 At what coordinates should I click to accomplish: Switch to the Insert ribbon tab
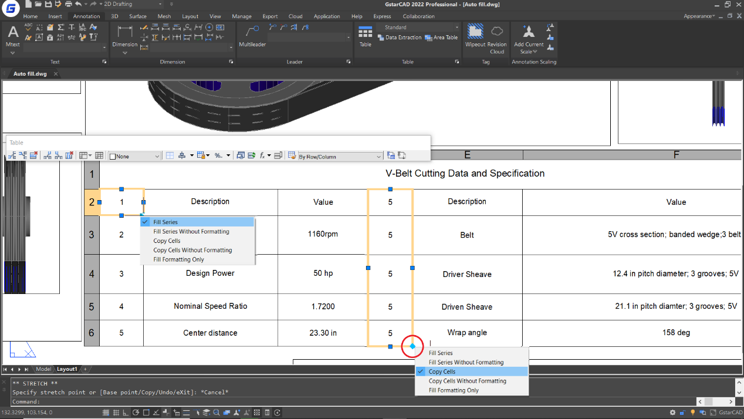click(x=55, y=16)
